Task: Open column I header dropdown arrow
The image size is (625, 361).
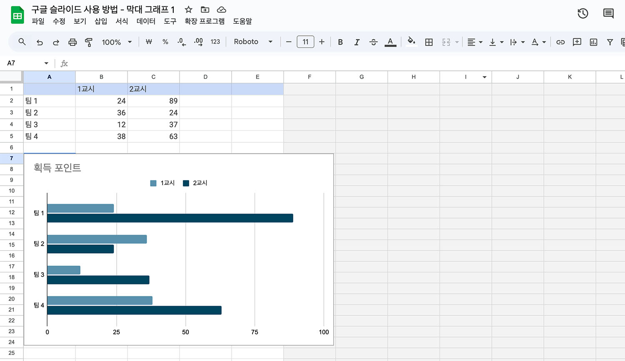Action: [x=485, y=77]
